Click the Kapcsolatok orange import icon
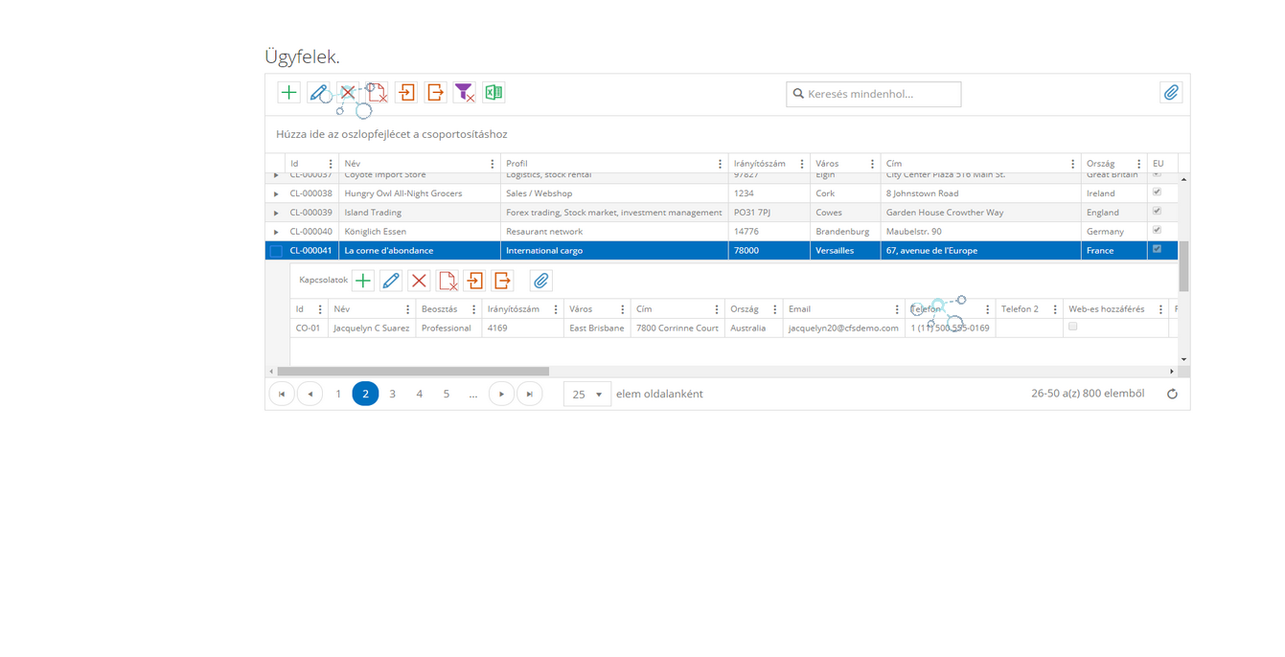Screen dimensions: 1285x657 tap(475, 281)
